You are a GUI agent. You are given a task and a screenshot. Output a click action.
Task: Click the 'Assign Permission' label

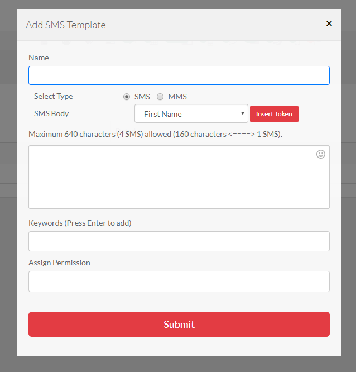[x=59, y=263]
